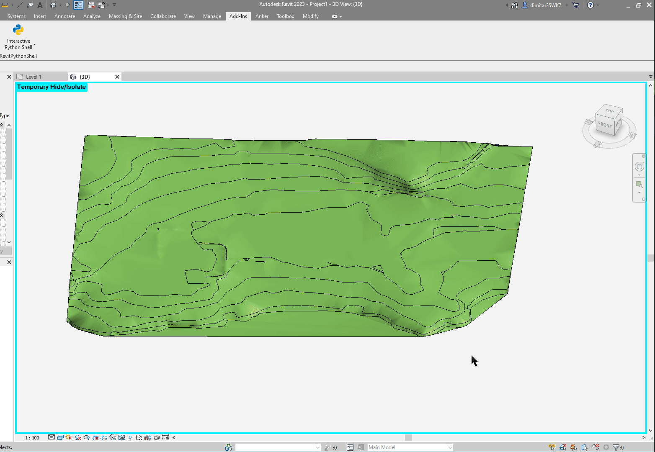Switch to the Annotate ribbon tab
The image size is (655, 452).
coord(65,16)
